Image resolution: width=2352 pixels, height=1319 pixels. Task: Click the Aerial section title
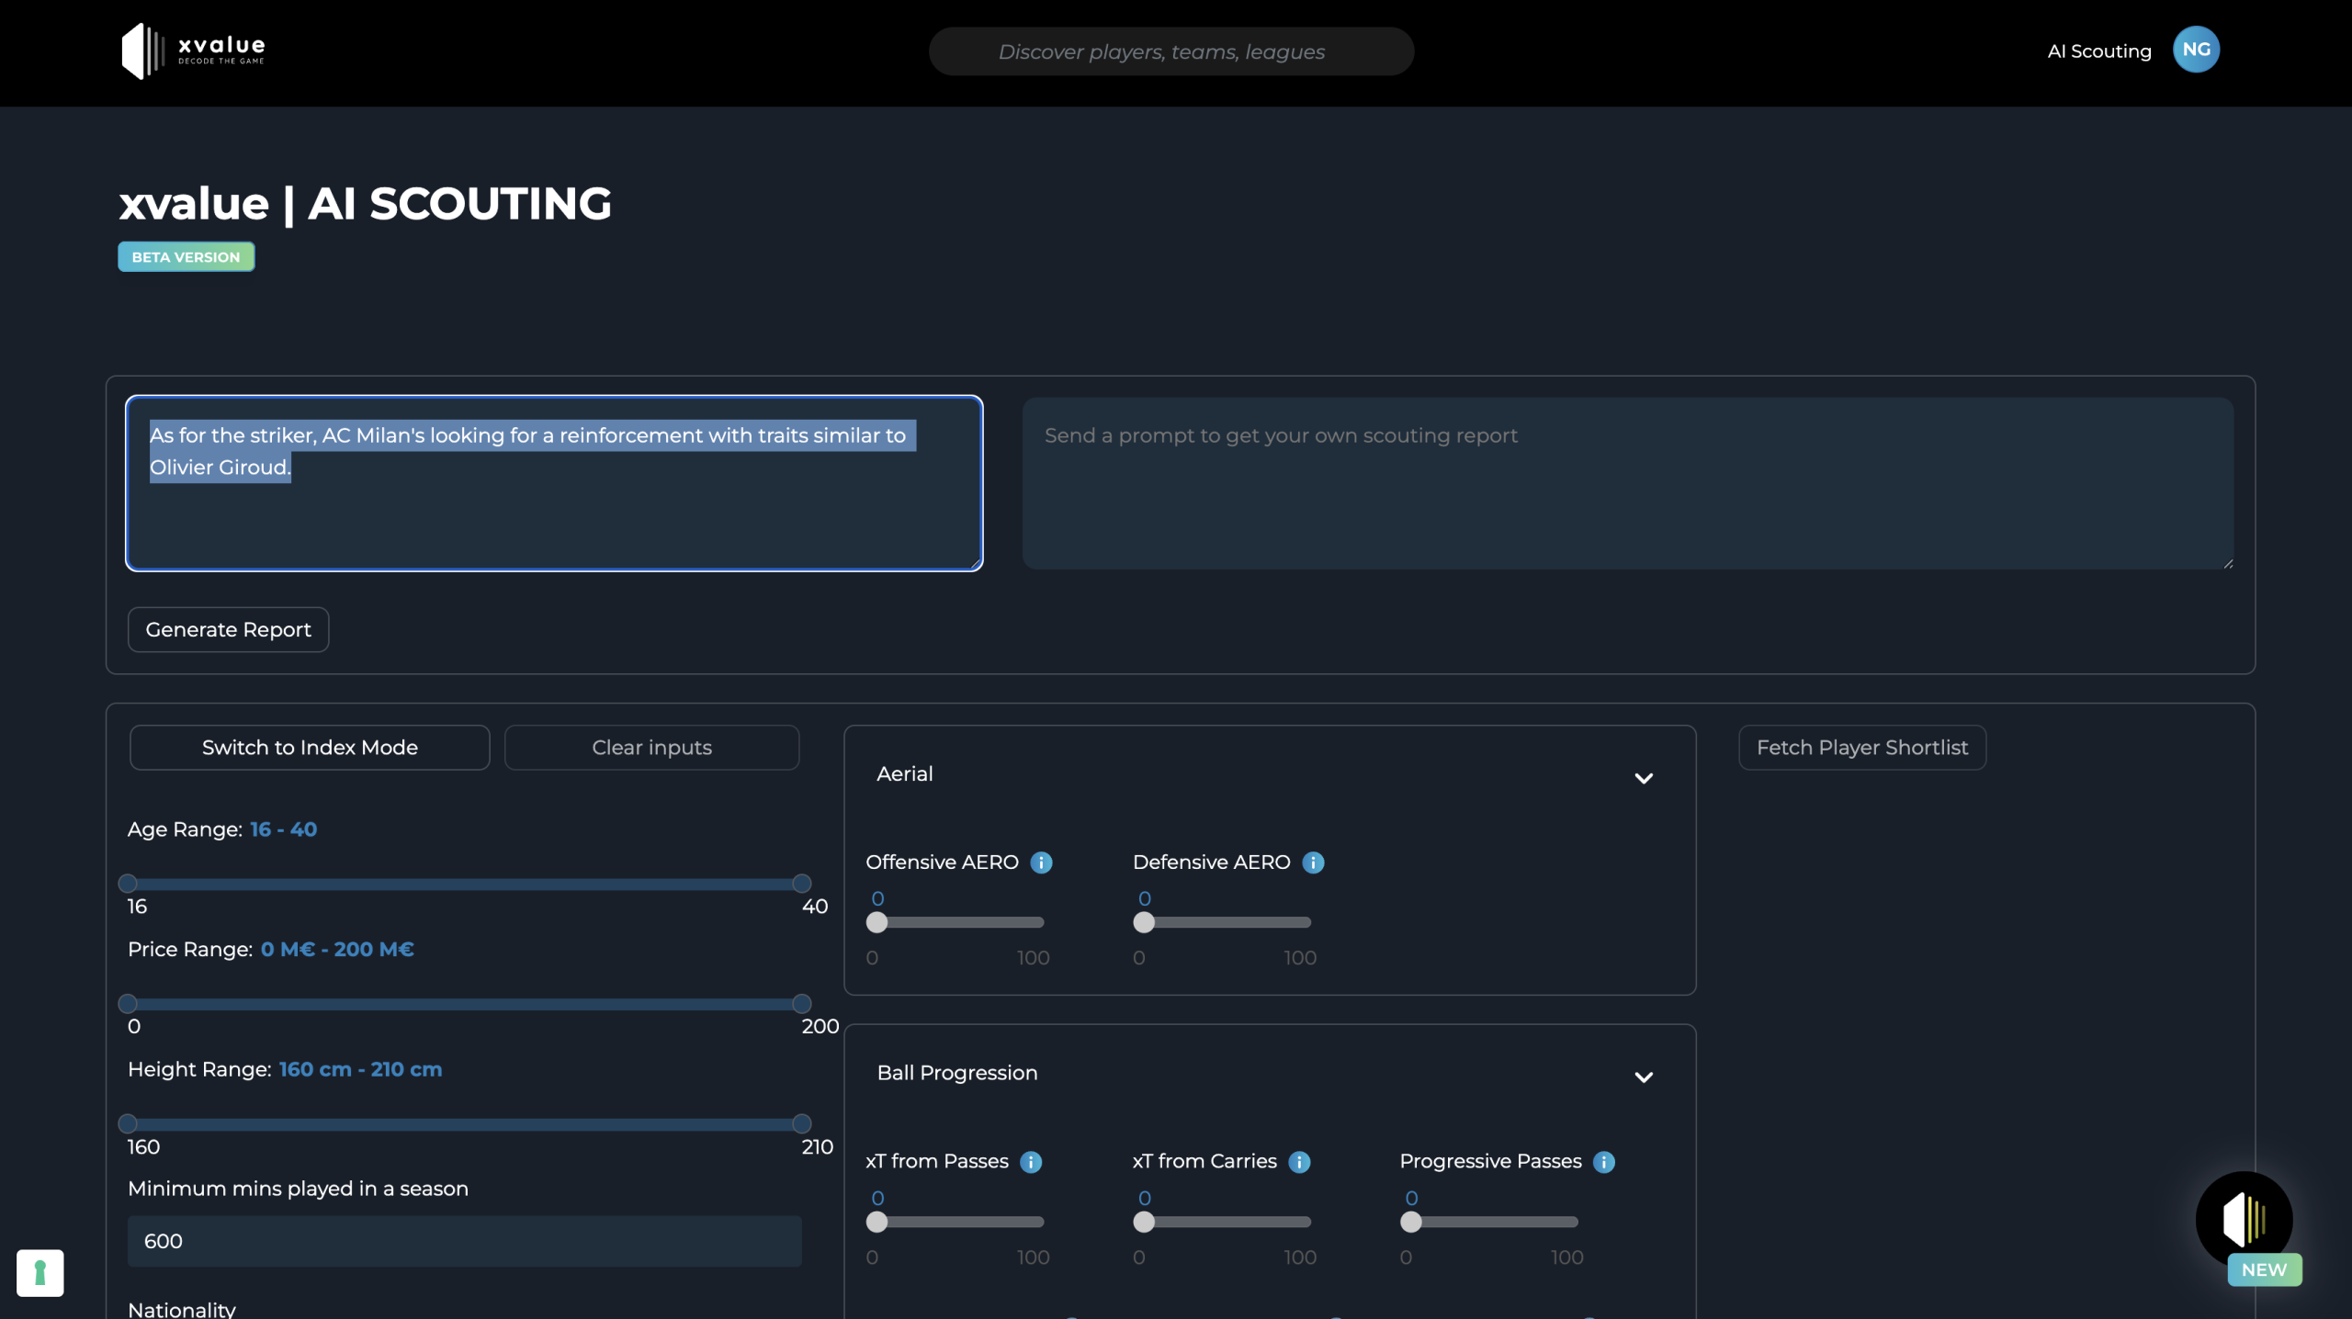tap(905, 773)
